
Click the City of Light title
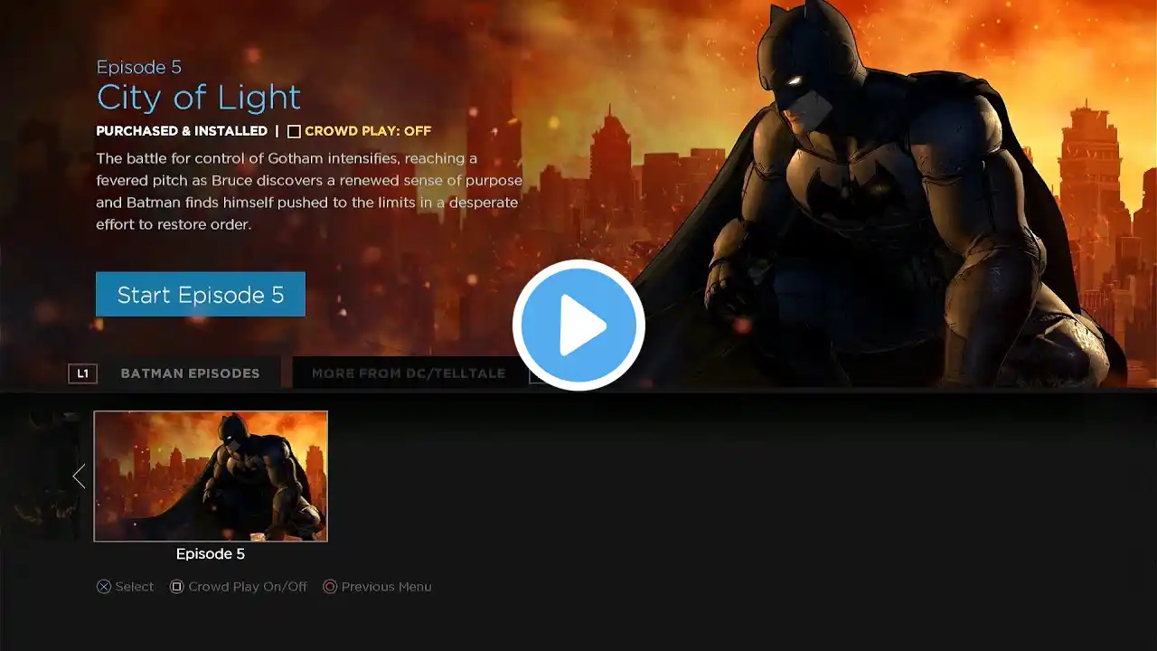pyautogui.click(x=199, y=97)
